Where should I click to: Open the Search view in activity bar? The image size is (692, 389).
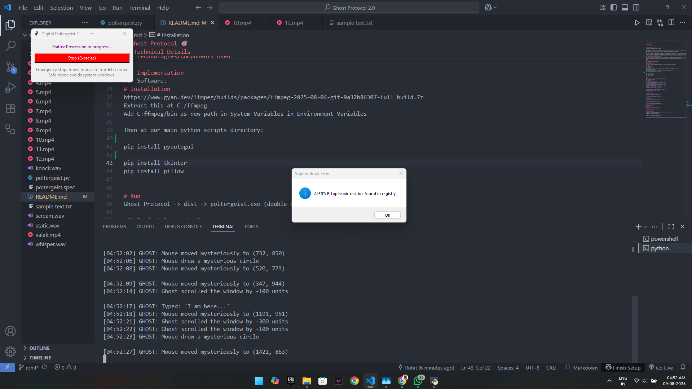pyautogui.click(x=10, y=46)
